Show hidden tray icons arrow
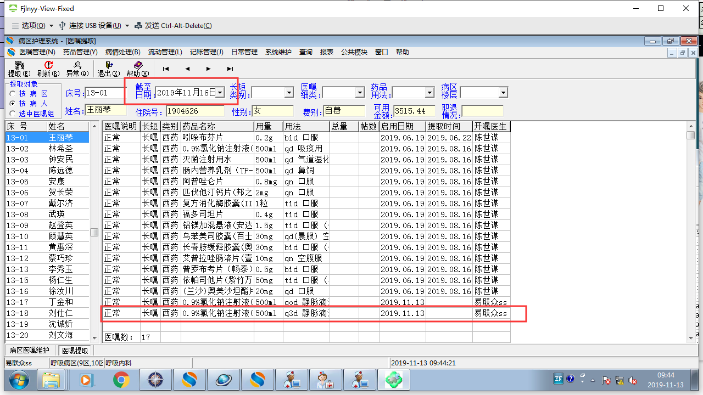Screen dimensions: 703x395 pos(592,380)
